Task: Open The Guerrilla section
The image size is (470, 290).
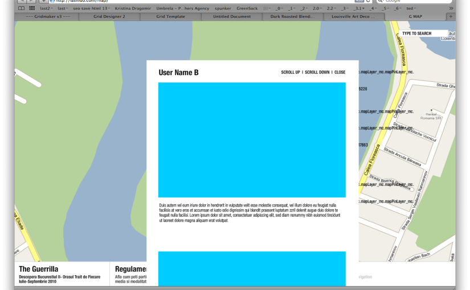Action: coord(38,269)
